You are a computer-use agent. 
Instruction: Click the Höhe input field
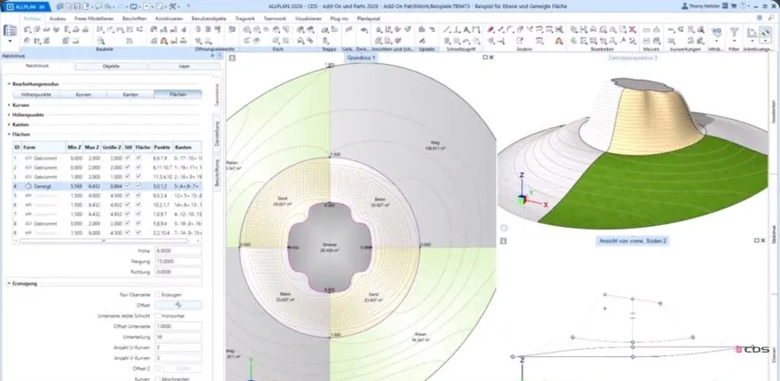pyautogui.click(x=178, y=251)
